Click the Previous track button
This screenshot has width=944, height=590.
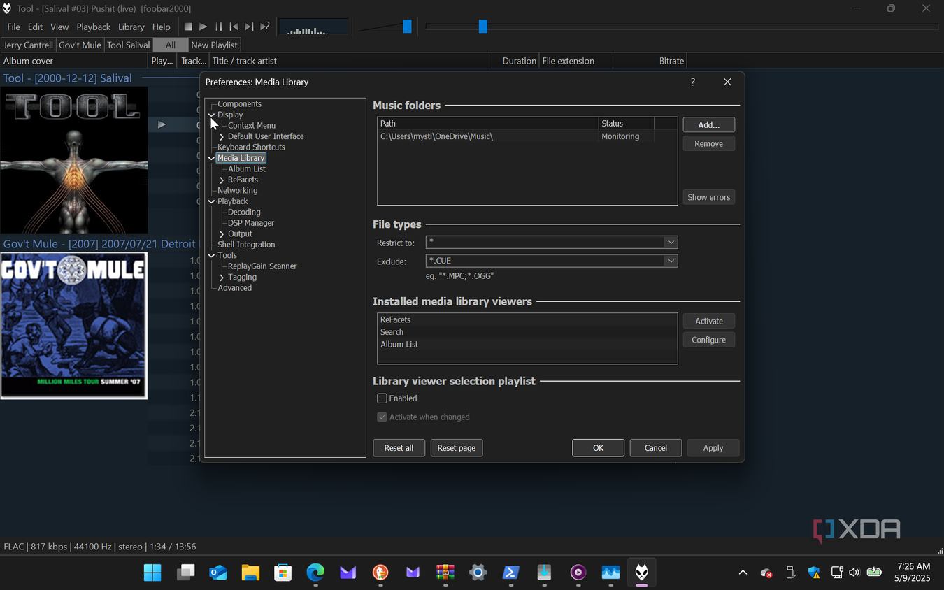[234, 27]
